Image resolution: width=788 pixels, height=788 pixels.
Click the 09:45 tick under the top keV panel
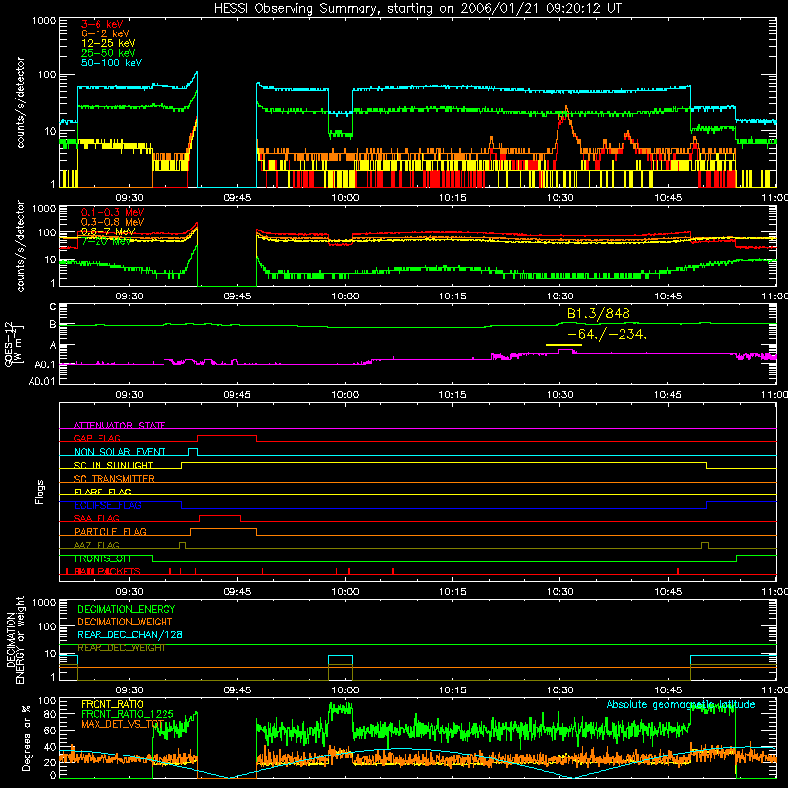[236, 198]
